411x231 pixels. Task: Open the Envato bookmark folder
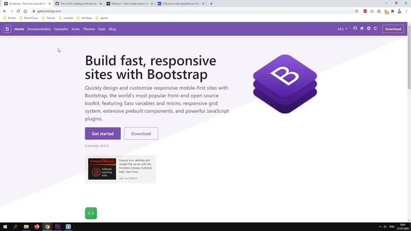click(x=10, y=18)
